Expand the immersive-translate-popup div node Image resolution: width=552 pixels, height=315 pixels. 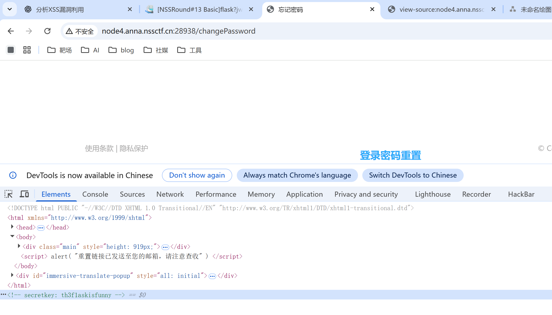(x=12, y=275)
